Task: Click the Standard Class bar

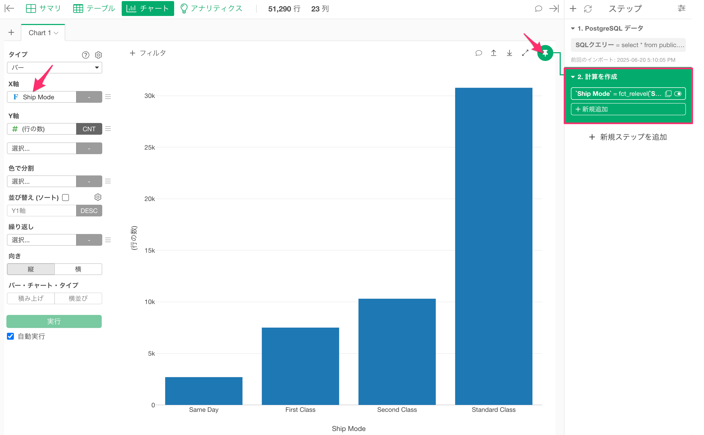Action: point(494,246)
